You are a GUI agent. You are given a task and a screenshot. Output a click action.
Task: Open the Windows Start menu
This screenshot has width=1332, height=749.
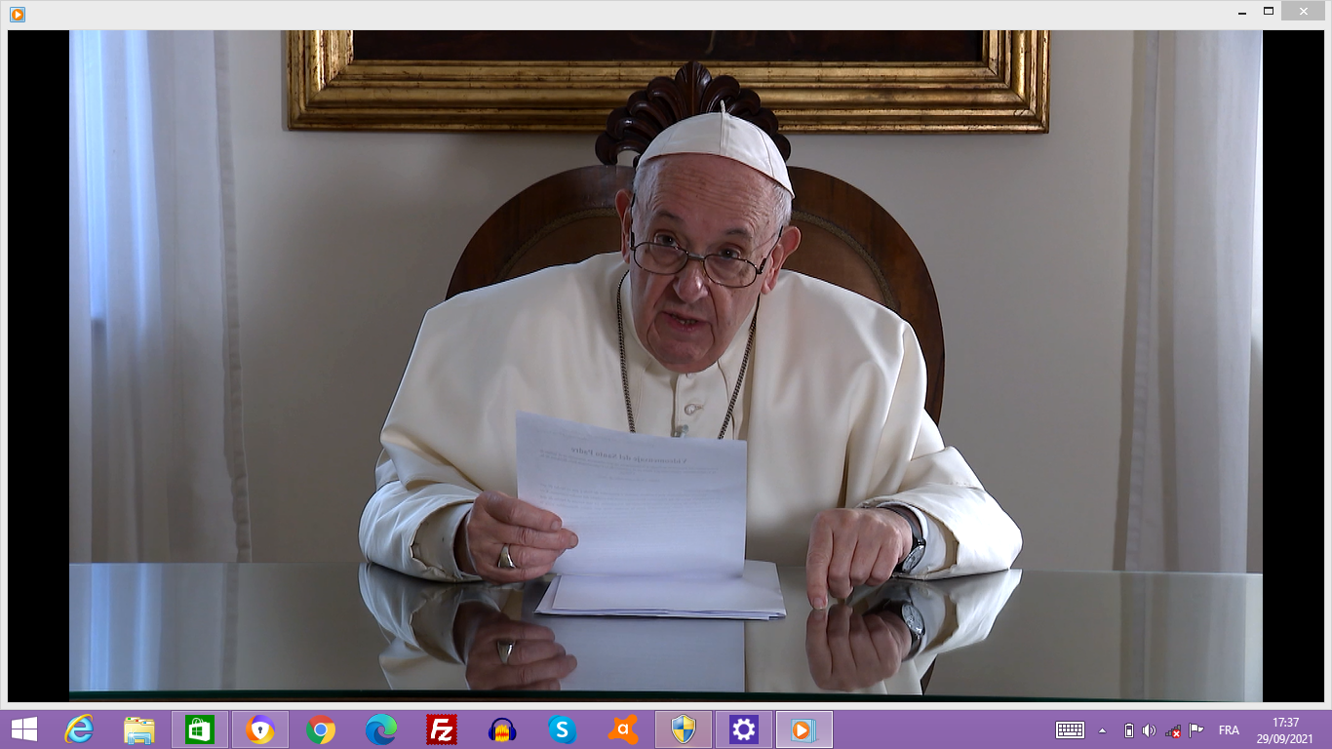(x=24, y=729)
